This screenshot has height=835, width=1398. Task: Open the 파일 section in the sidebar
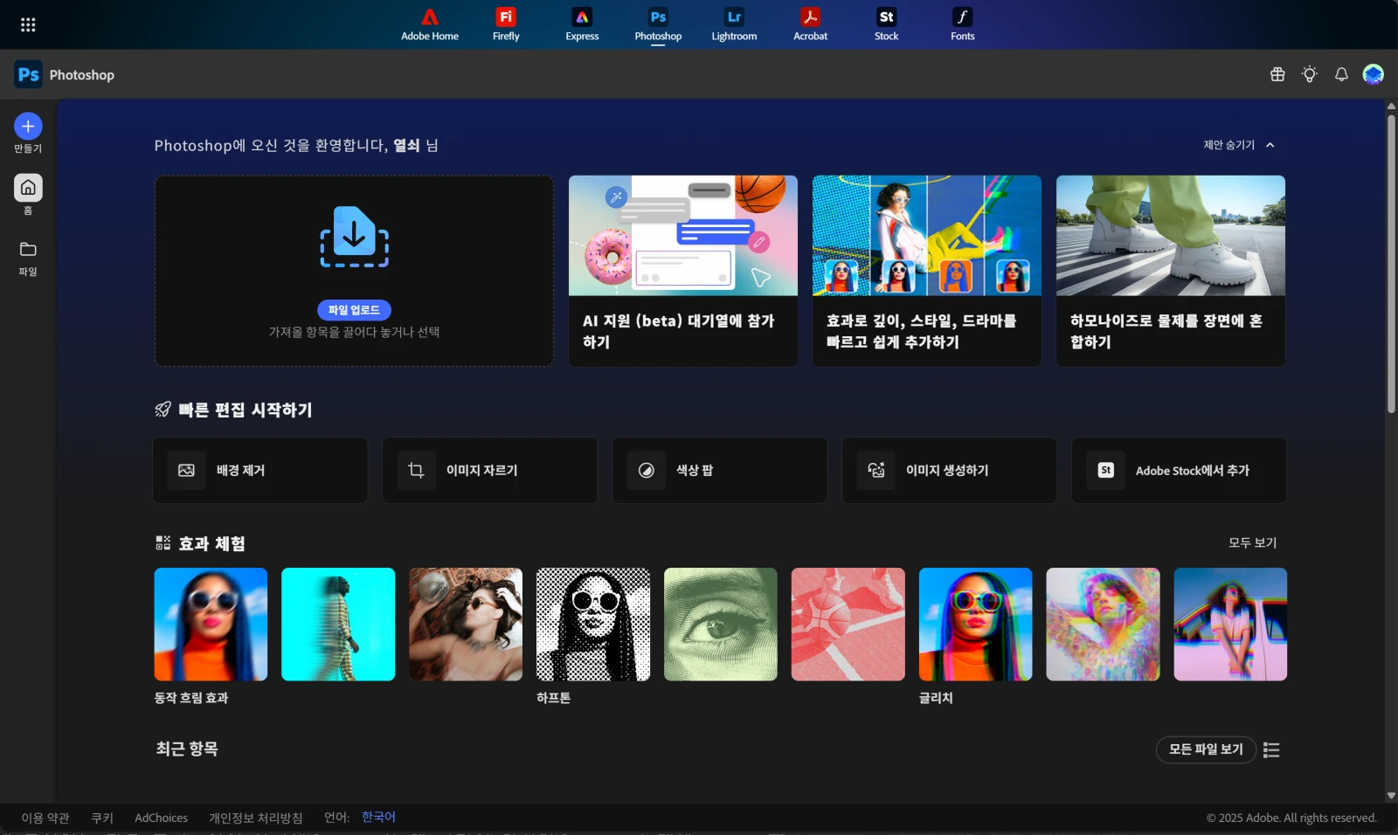click(27, 258)
